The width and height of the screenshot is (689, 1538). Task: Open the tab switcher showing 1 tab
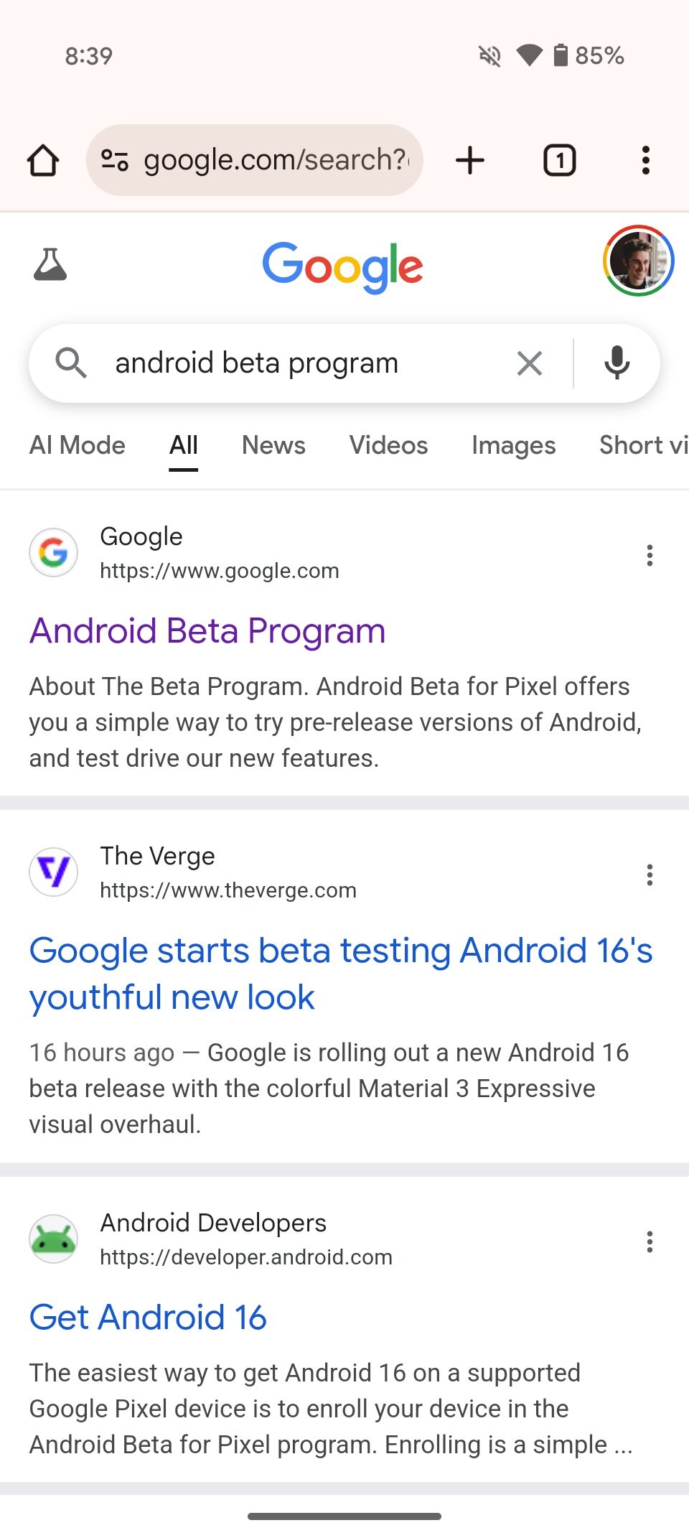560,160
